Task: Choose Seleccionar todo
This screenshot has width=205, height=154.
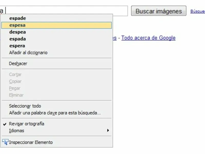Action: pyautogui.click(x=25, y=106)
